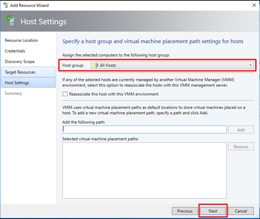The height and width of the screenshot is (219, 260).
Task: Click the Add path button
Action: (x=241, y=130)
